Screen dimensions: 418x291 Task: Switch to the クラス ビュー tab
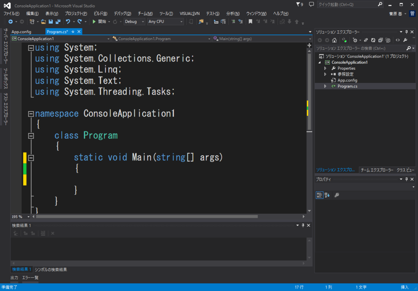(x=405, y=170)
